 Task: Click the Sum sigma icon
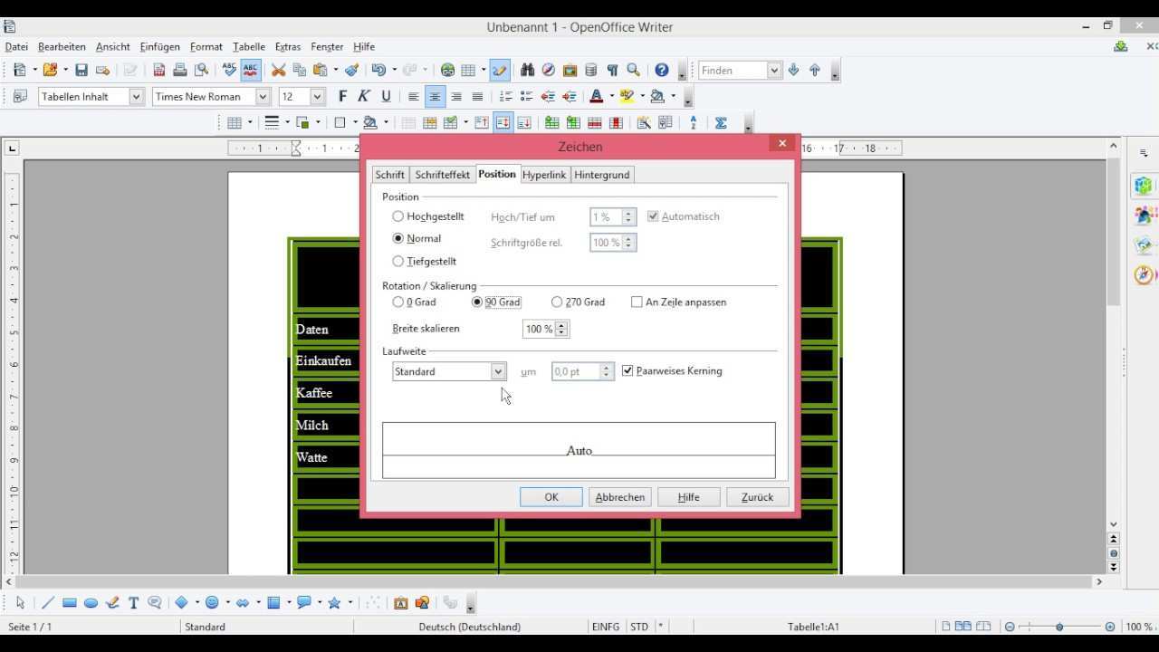pos(721,123)
